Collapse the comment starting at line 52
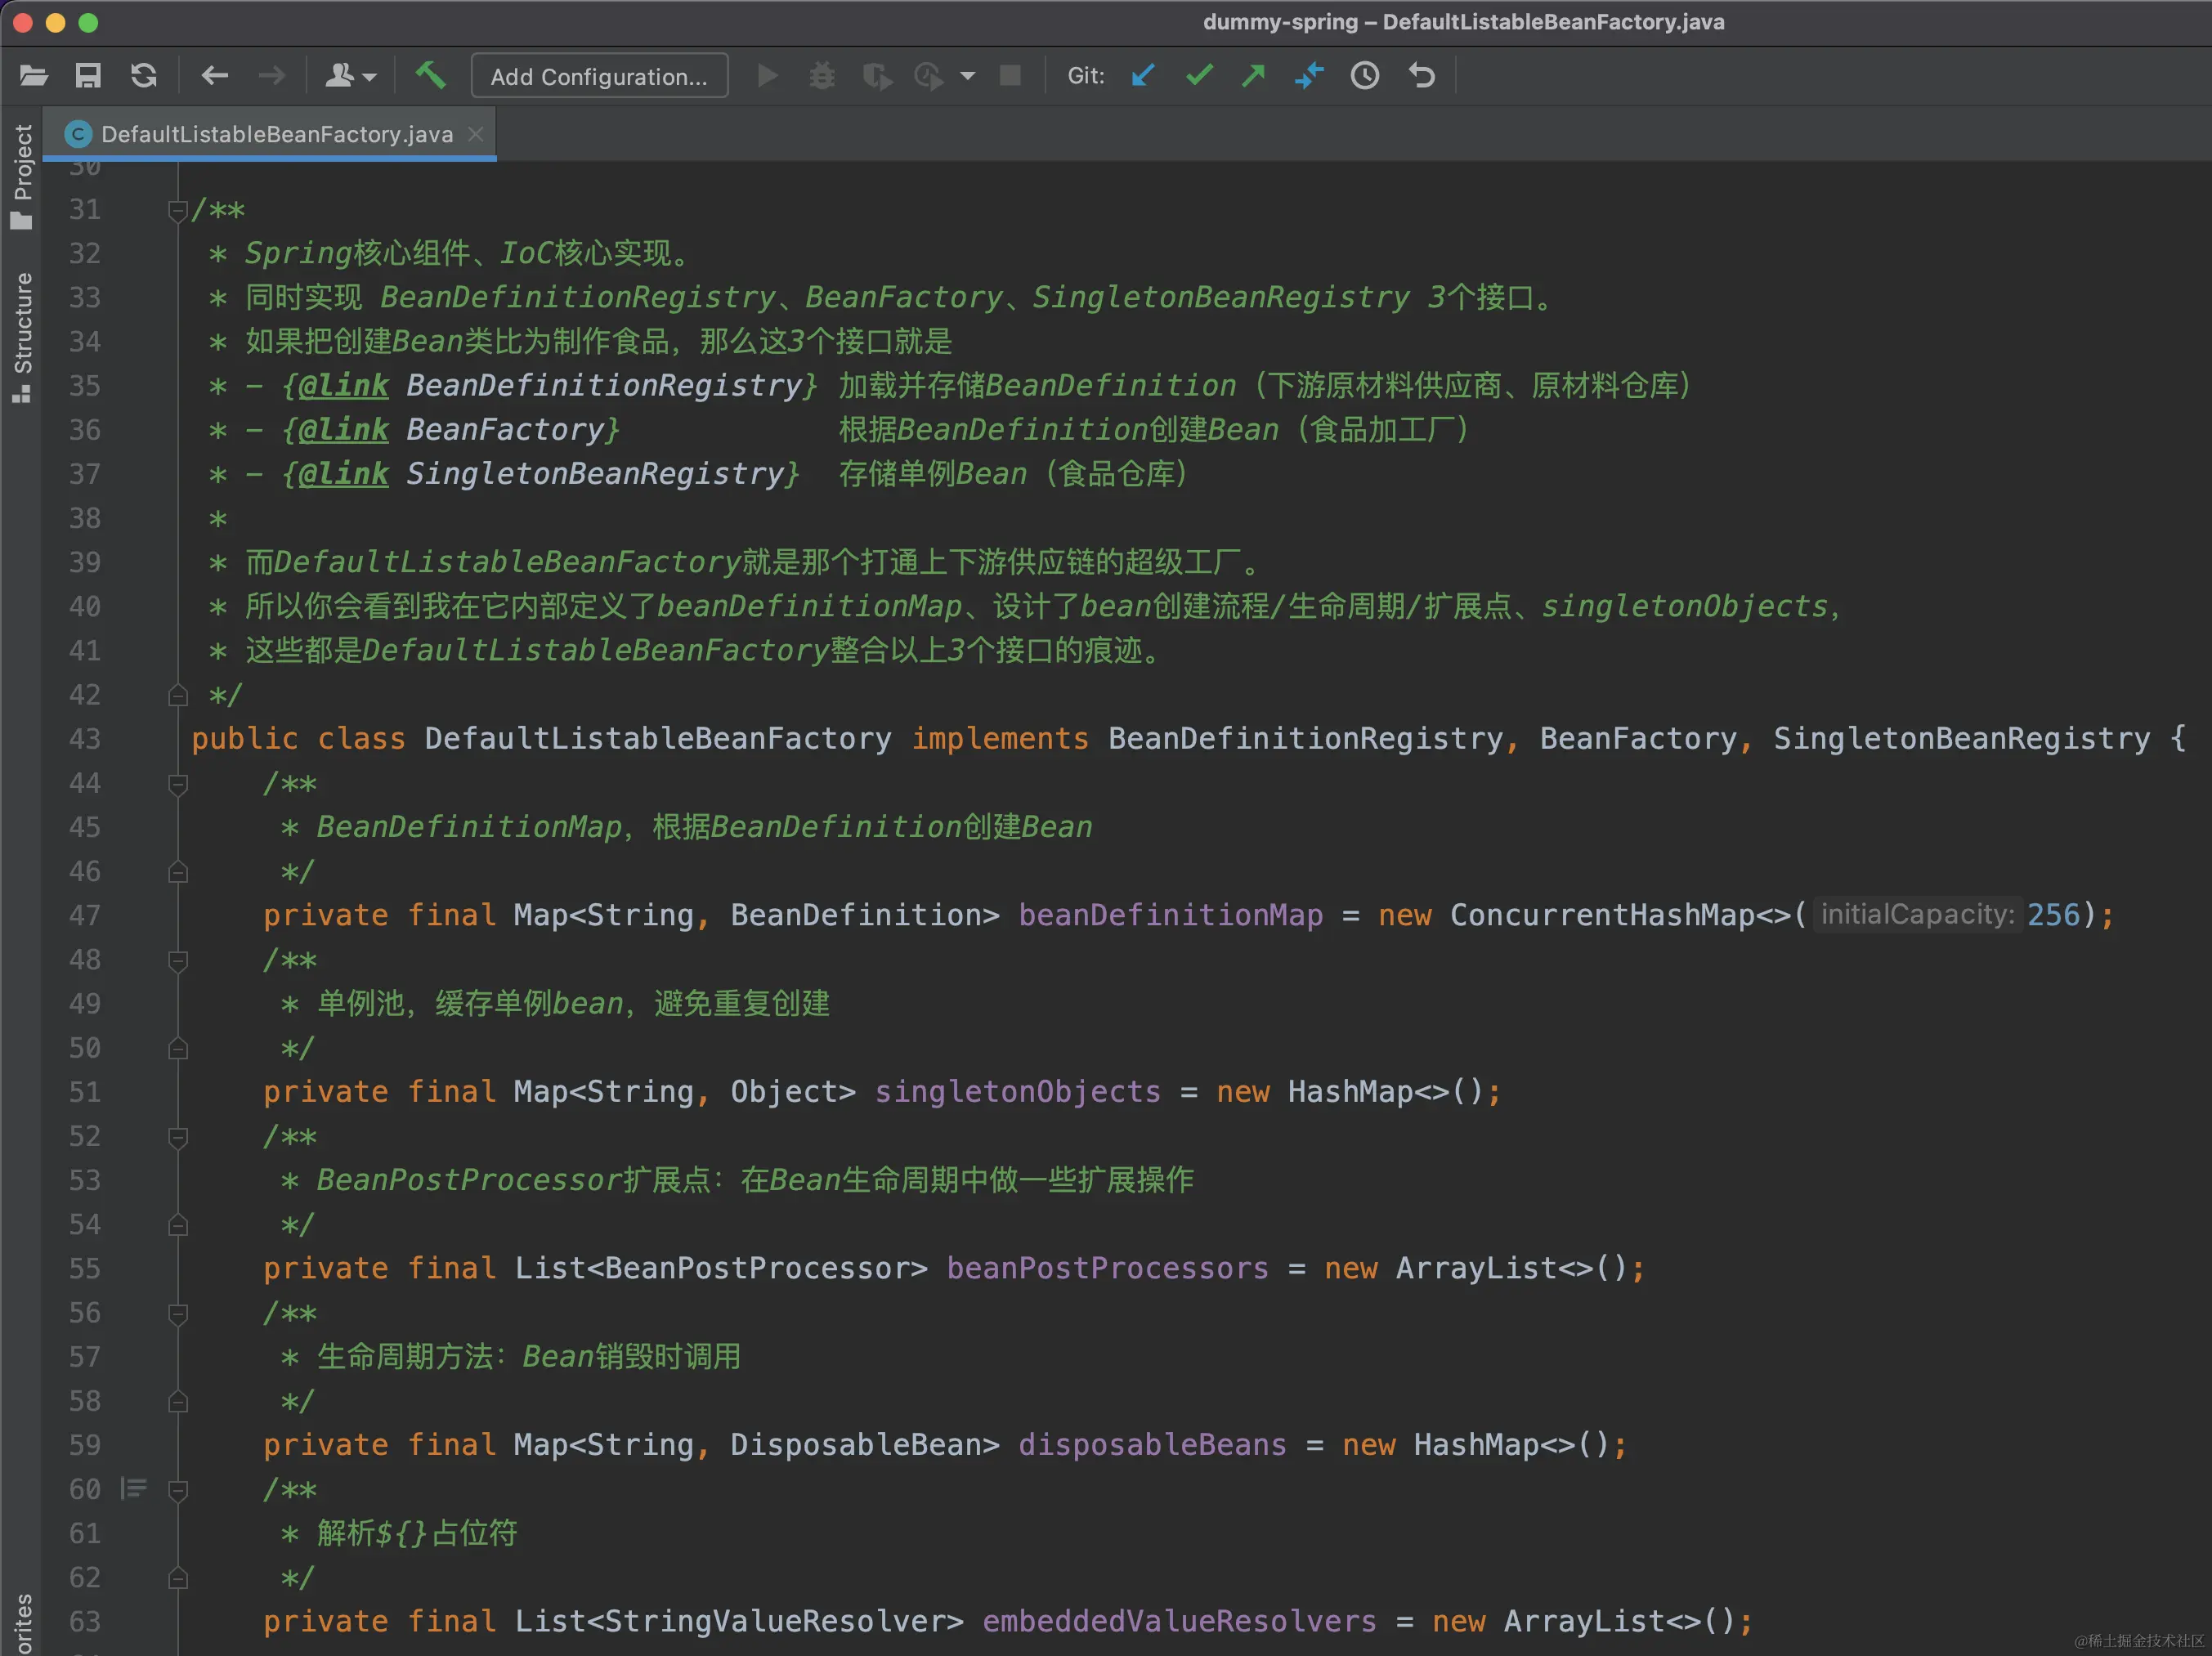This screenshot has width=2212, height=1656. tap(178, 1137)
